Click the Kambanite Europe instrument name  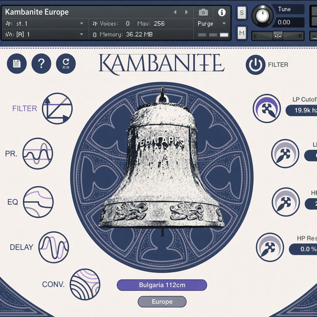click(x=37, y=12)
